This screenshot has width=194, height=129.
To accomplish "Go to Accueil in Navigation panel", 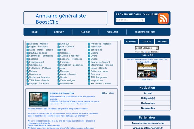I will [148, 93].
